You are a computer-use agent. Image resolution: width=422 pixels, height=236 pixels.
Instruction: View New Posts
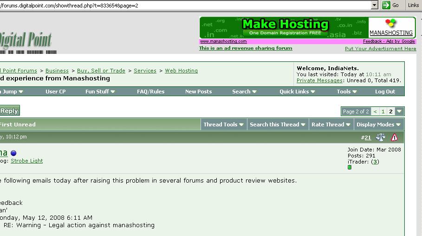click(x=198, y=92)
